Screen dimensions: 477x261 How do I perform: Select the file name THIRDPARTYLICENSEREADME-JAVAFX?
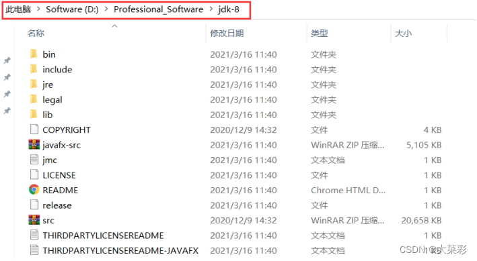coord(120,251)
